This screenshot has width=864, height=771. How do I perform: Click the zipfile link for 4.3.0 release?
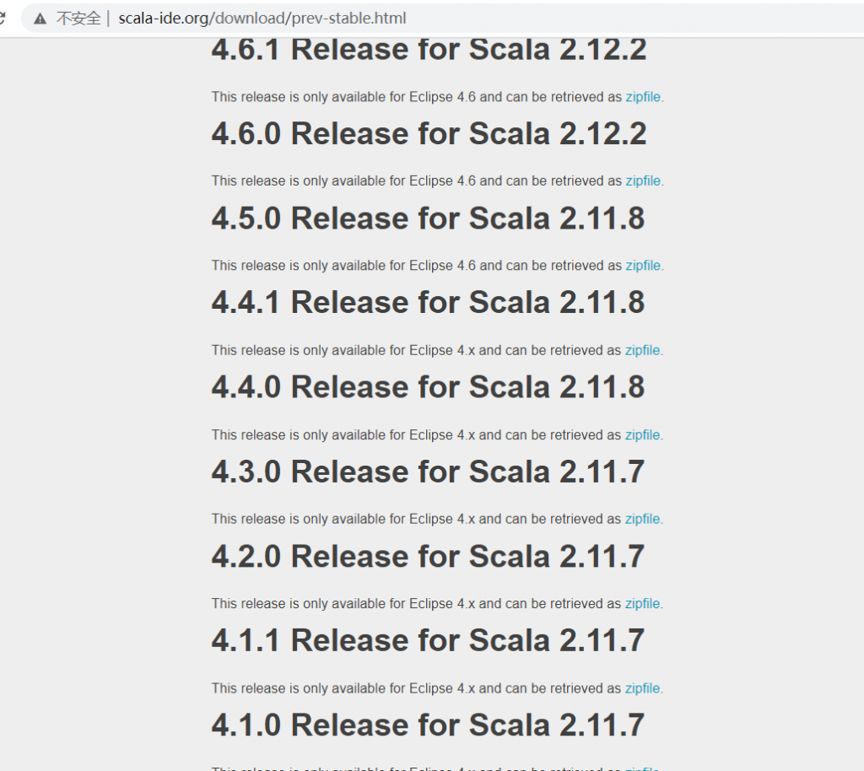click(642, 520)
